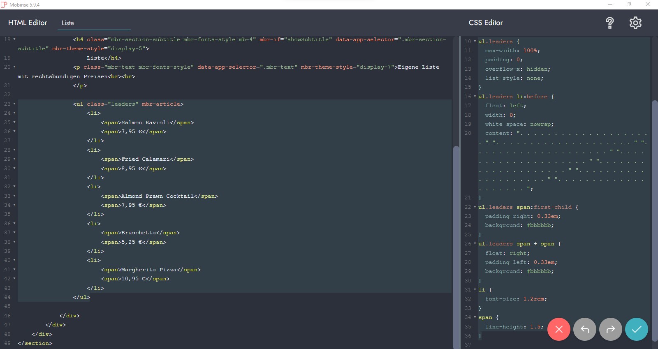Click the closing </section> tag
Screen dimensions: 658x349
point(35,343)
